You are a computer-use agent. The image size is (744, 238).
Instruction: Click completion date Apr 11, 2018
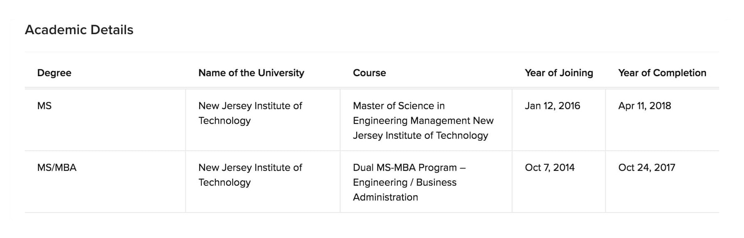pyautogui.click(x=644, y=106)
